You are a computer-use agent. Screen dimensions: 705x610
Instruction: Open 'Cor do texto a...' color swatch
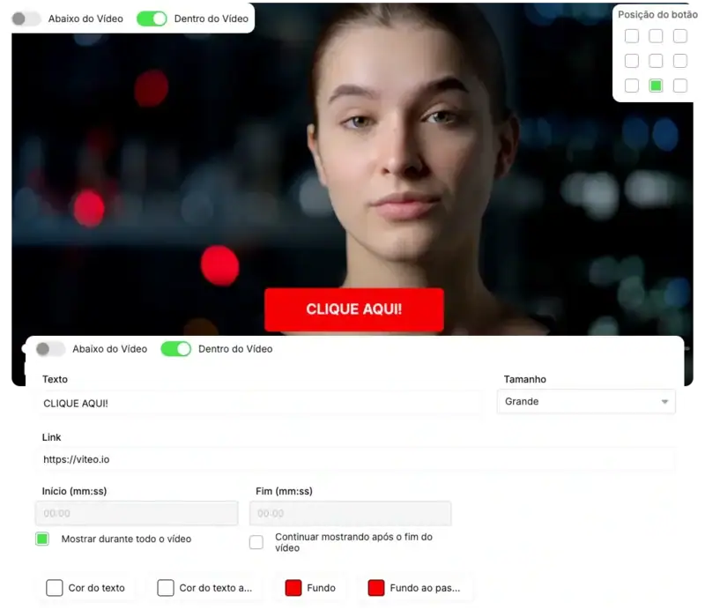[166, 588]
